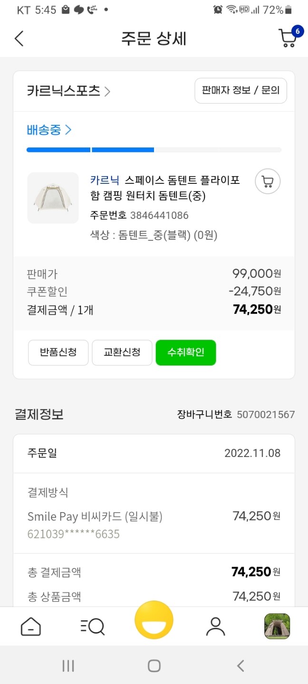Open 판매자 정보 / 문의

pyautogui.click(x=241, y=90)
